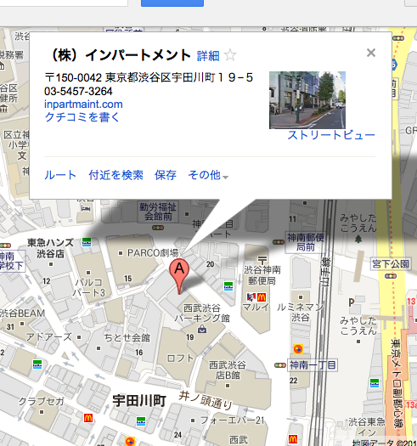Click the red A map marker pin
The image size is (417, 446).
click(179, 276)
